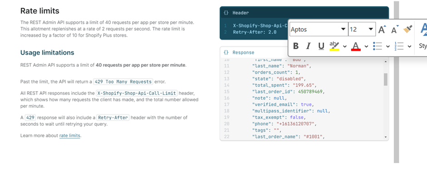
Task: Open highlight color dropdown arrow
Action: (x=345, y=46)
